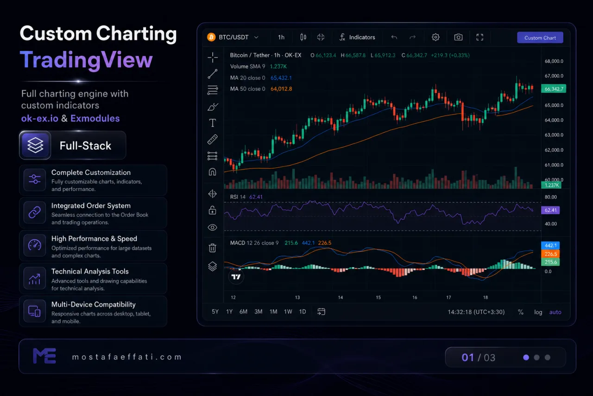
Task: Open the Indicators menu
Action: [357, 37]
